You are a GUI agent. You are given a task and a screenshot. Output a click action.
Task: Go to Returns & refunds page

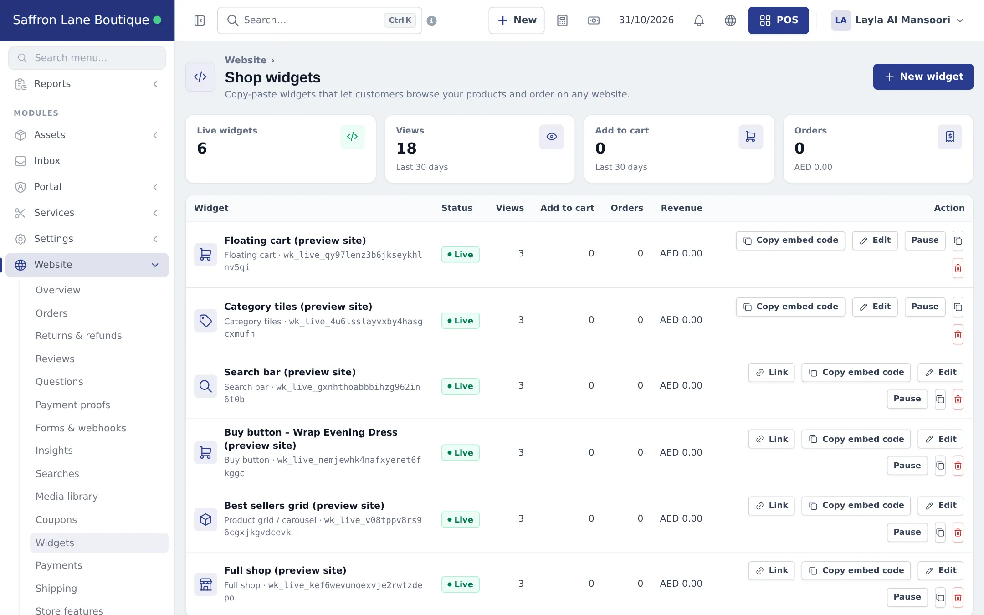[78, 336]
